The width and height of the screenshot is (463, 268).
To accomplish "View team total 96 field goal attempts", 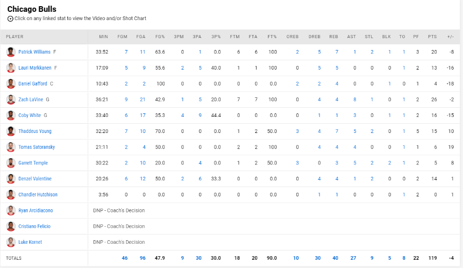I will pyautogui.click(x=143, y=258).
